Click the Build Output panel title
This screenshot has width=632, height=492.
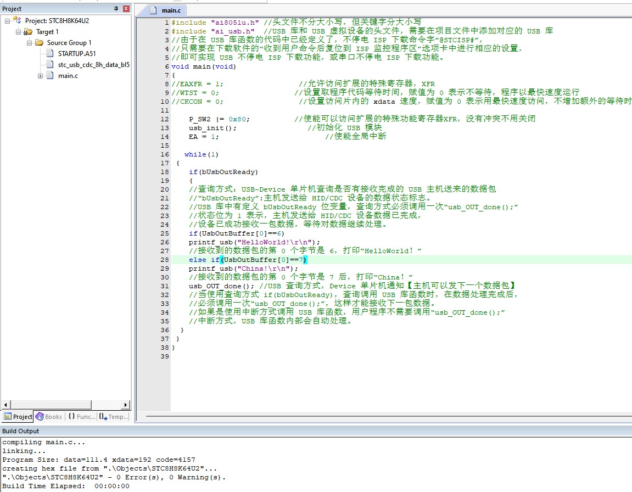coord(20,431)
